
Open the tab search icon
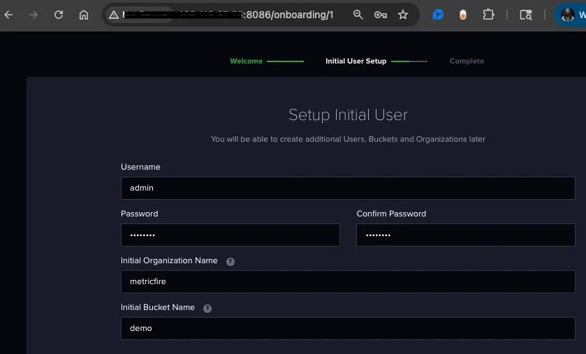pos(526,15)
